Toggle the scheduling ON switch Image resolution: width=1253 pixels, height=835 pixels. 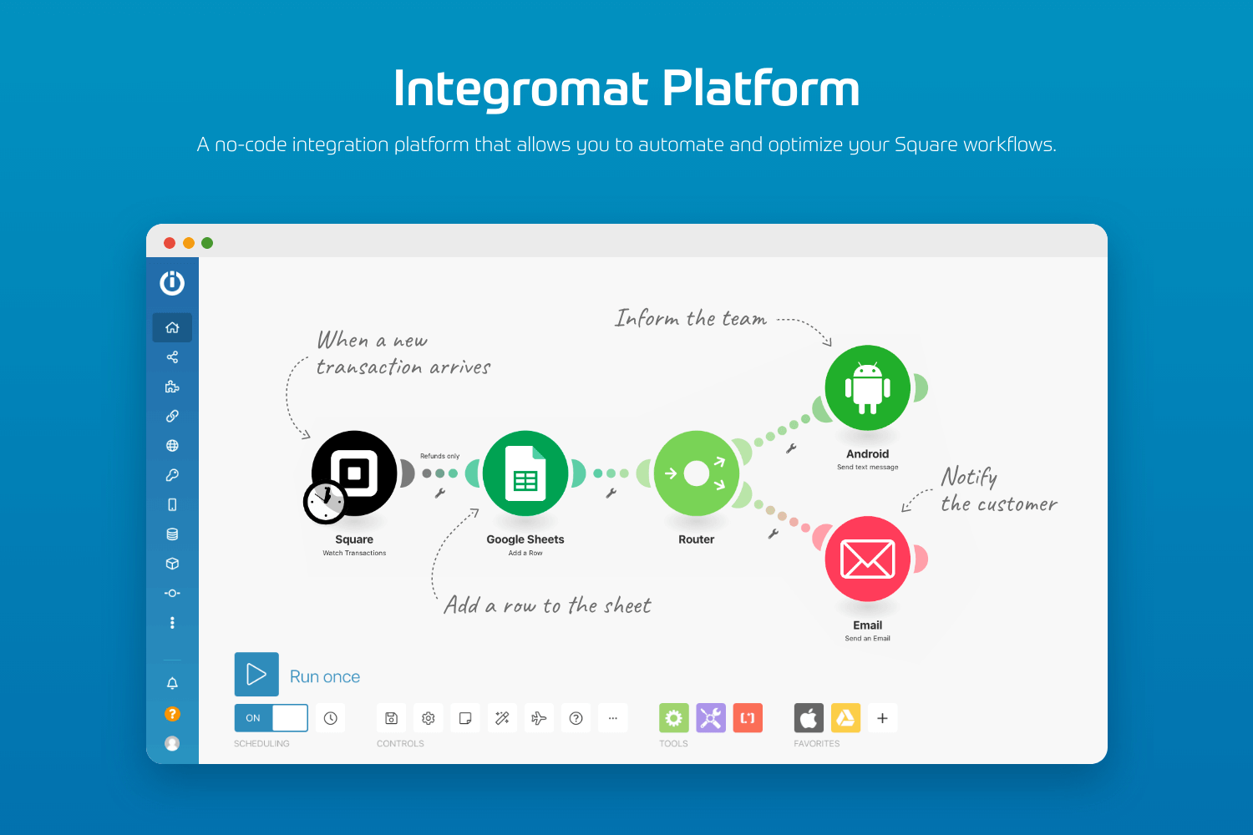click(x=271, y=718)
